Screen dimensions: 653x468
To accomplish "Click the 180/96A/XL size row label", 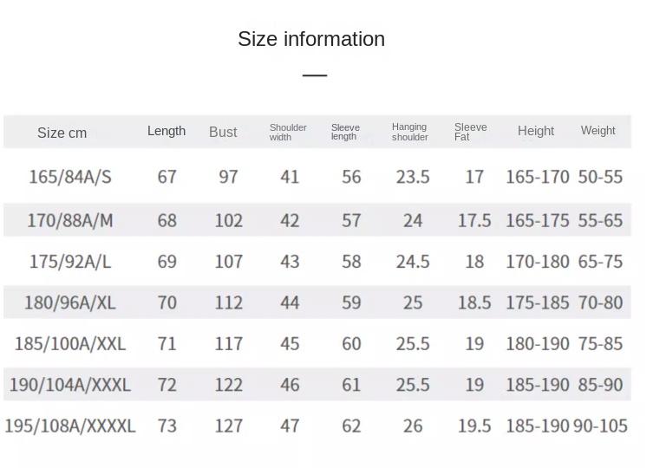I will coord(70,302).
